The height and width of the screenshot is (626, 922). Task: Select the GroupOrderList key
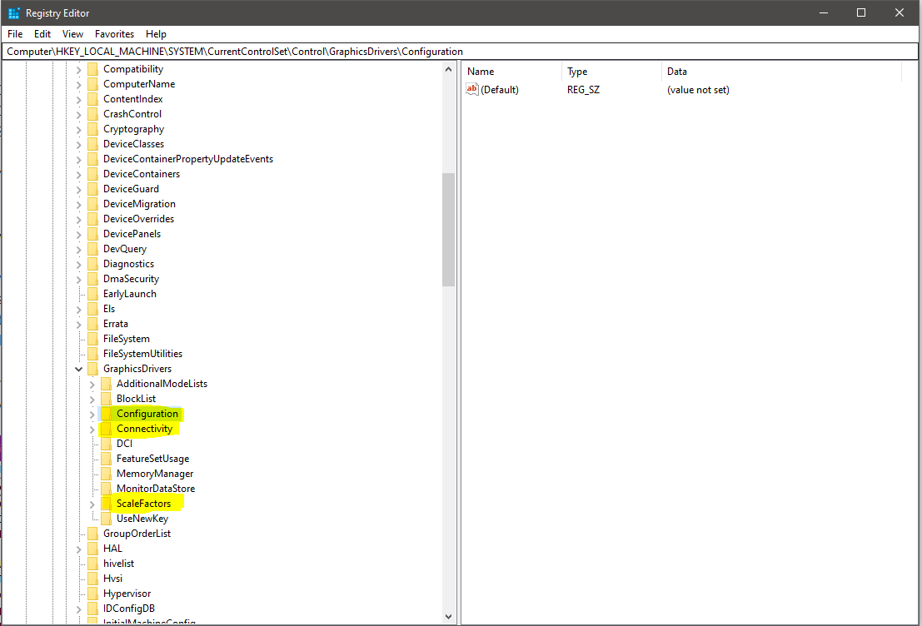point(137,534)
